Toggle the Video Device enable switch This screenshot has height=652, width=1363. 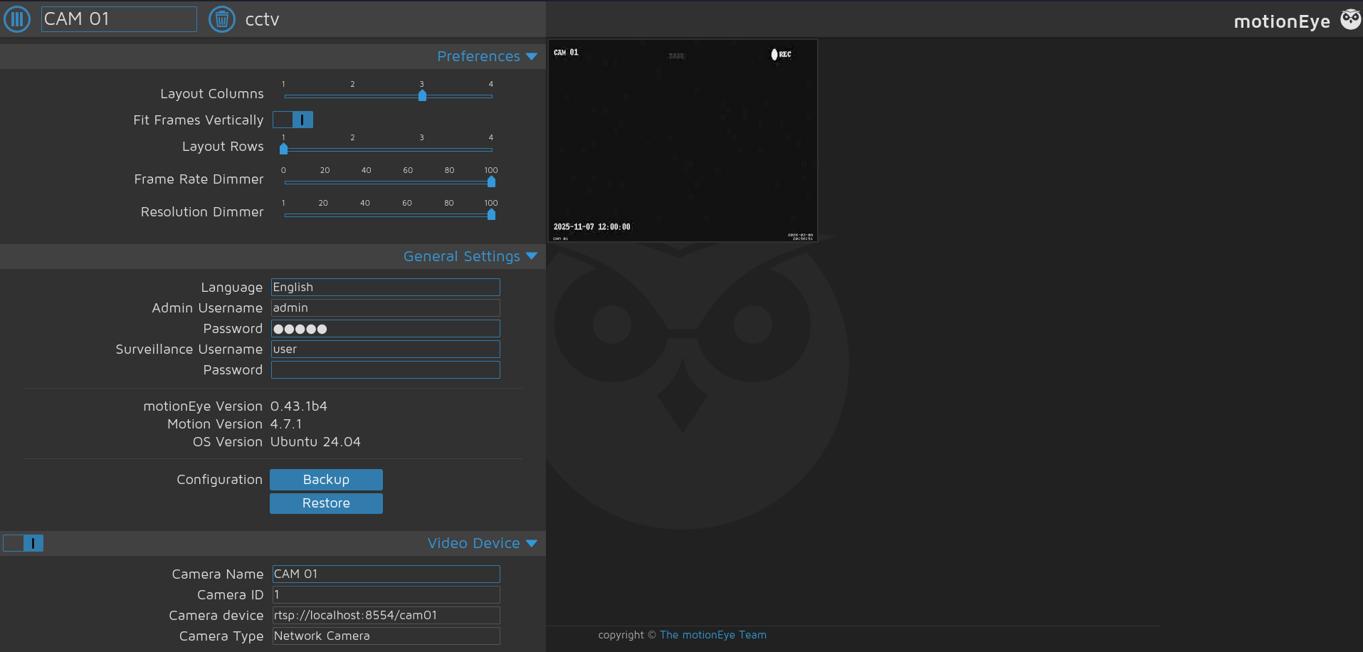pos(23,543)
